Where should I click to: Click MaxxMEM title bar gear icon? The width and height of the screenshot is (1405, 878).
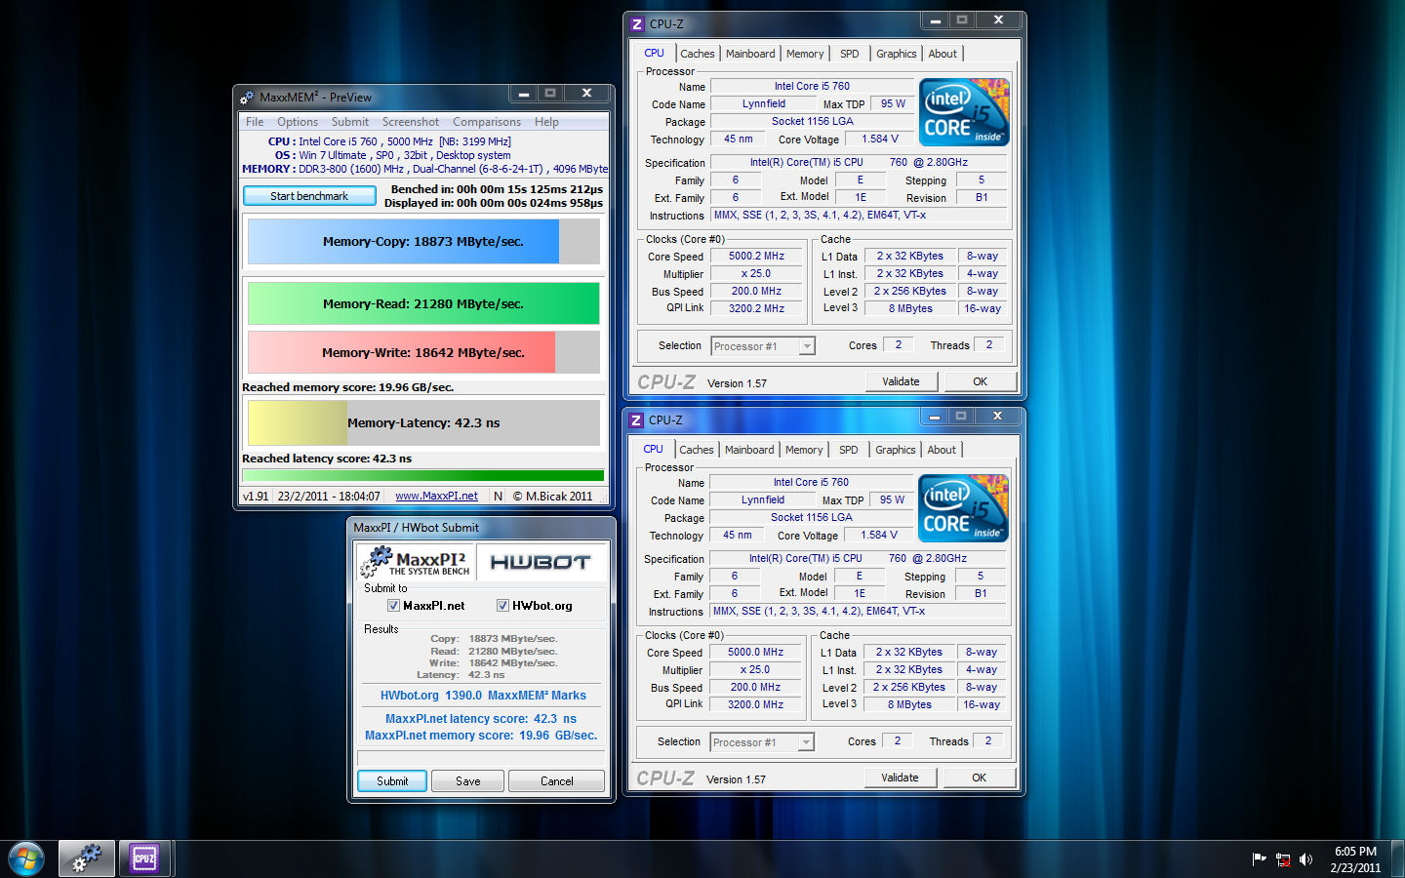[247, 97]
